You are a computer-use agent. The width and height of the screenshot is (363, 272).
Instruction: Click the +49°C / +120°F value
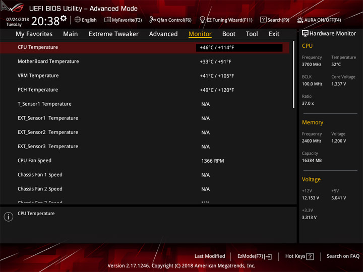pos(217,90)
